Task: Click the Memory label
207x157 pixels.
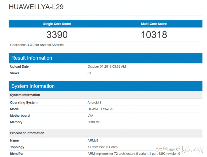Action: 16,122
